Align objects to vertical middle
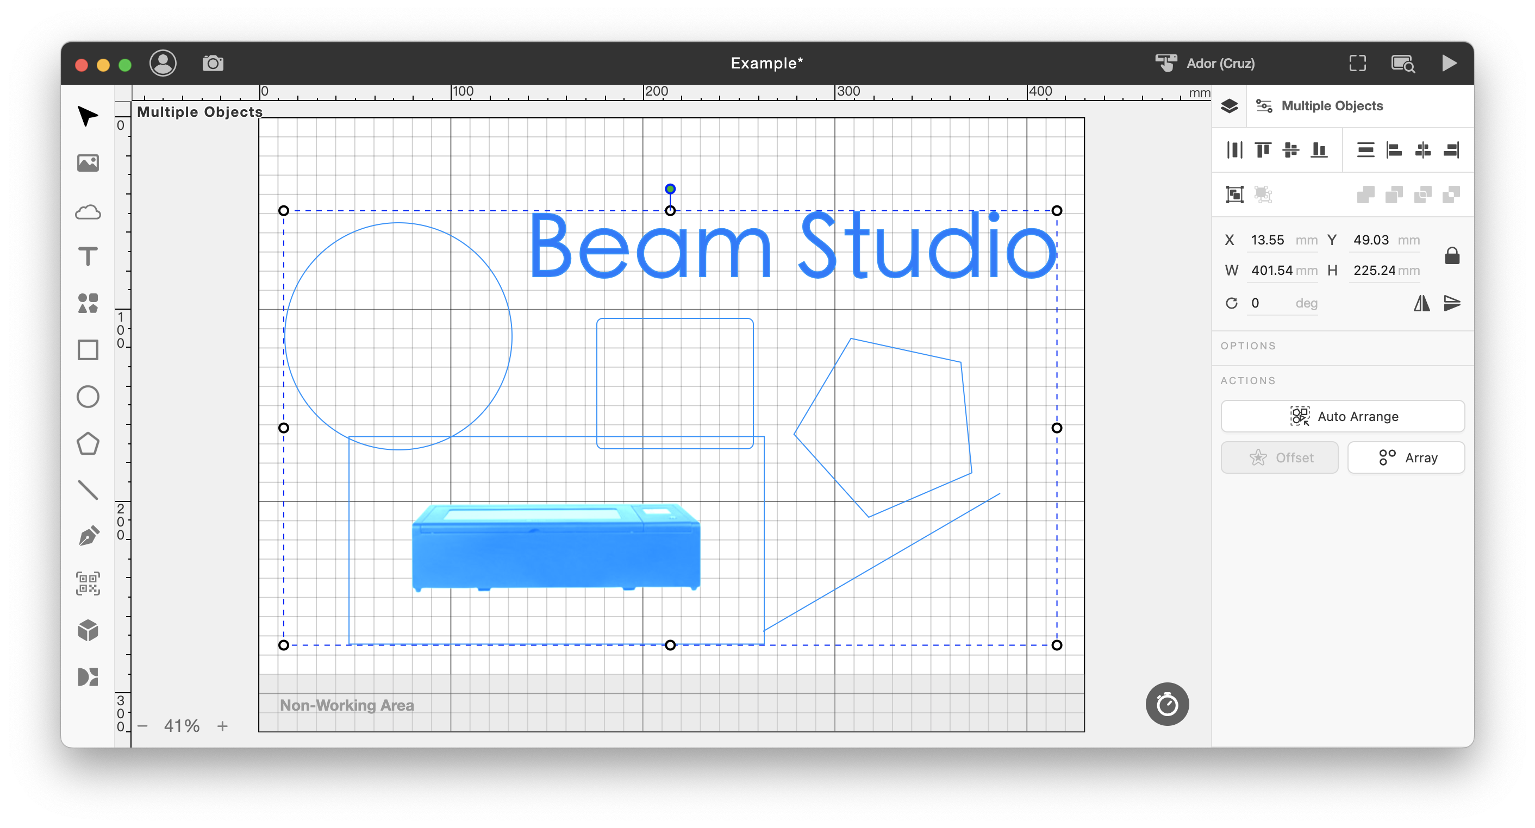This screenshot has height=828, width=1535. [1291, 149]
